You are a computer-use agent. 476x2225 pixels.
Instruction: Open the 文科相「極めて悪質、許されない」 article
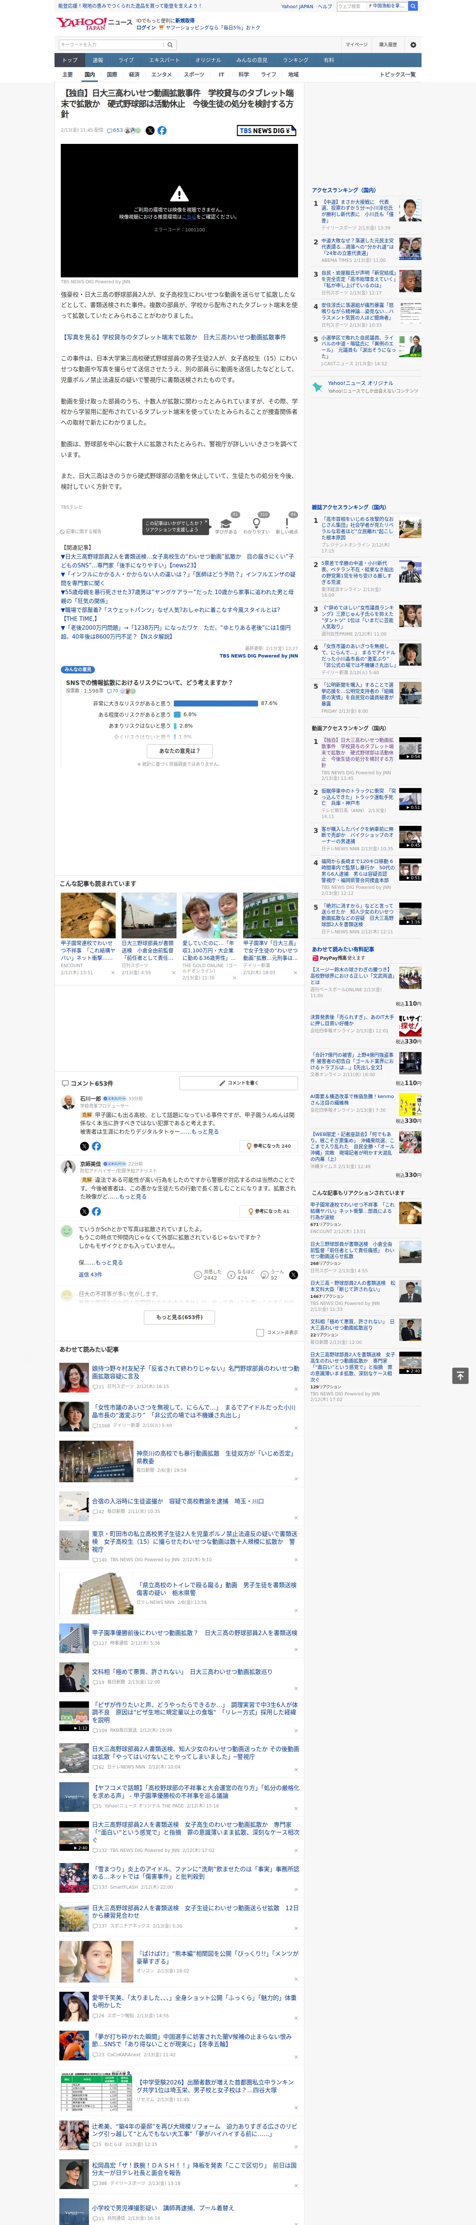tap(182, 1671)
